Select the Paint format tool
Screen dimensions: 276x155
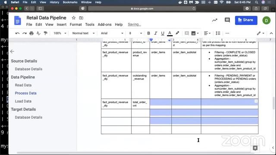tap(45, 33)
